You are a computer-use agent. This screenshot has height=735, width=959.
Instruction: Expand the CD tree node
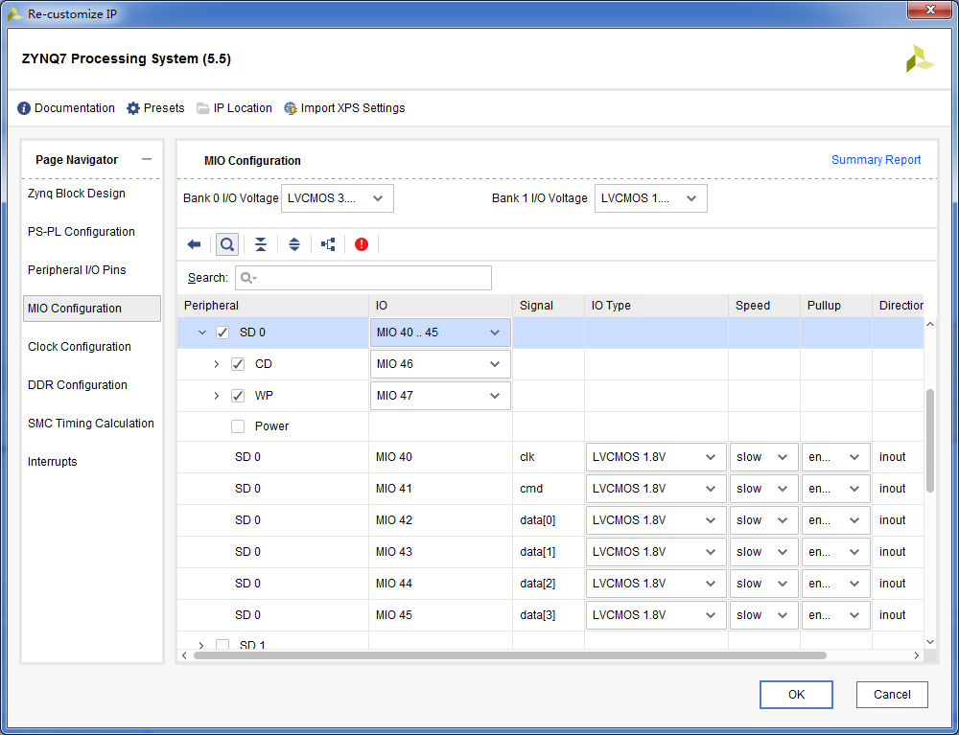click(x=217, y=364)
